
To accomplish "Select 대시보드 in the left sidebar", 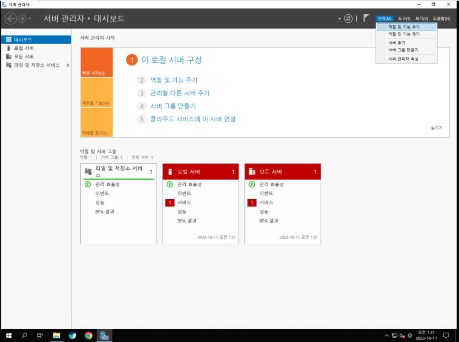I will pos(23,40).
